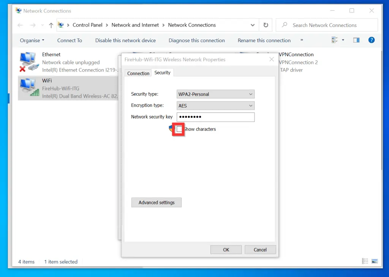Click the Network security key field
389x277 pixels.
(215, 117)
